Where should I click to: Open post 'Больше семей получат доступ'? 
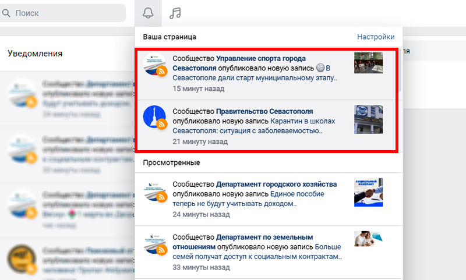click(257, 252)
